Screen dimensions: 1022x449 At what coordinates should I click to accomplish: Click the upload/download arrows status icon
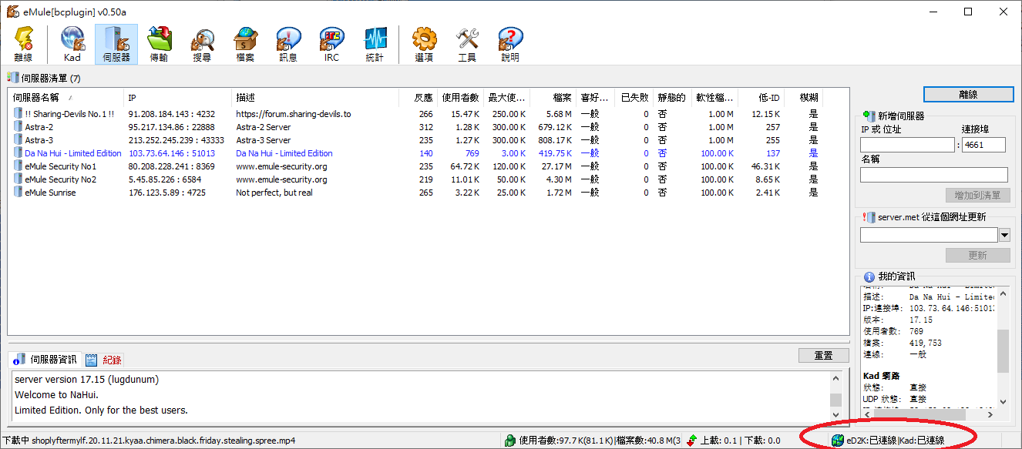[x=691, y=441]
